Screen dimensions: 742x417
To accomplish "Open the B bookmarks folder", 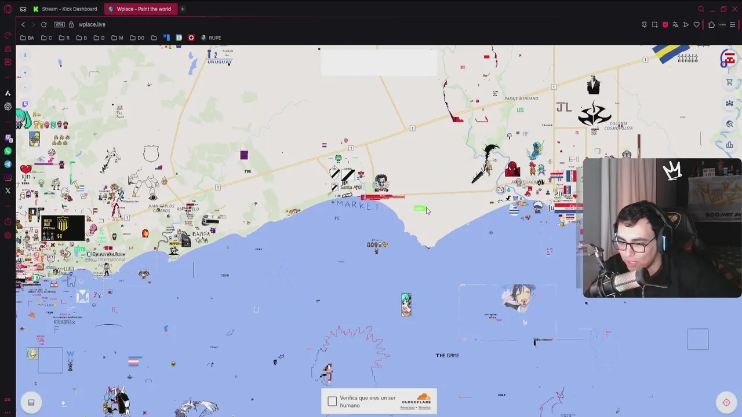I will tap(82, 38).
